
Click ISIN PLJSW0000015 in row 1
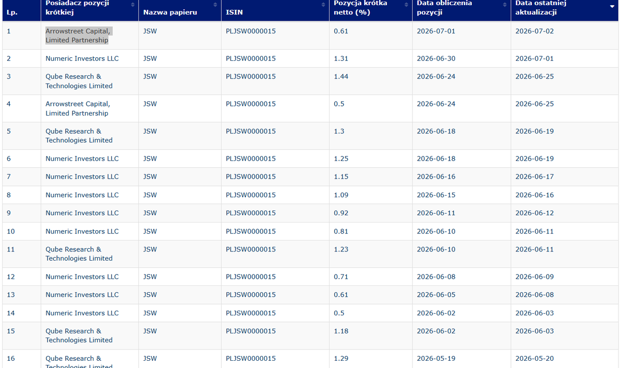(x=251, y=31)
